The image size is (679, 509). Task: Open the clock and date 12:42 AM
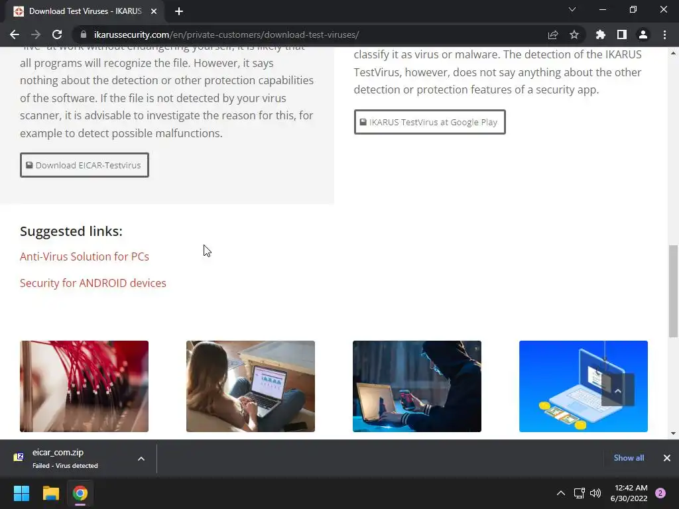(629, 493)
